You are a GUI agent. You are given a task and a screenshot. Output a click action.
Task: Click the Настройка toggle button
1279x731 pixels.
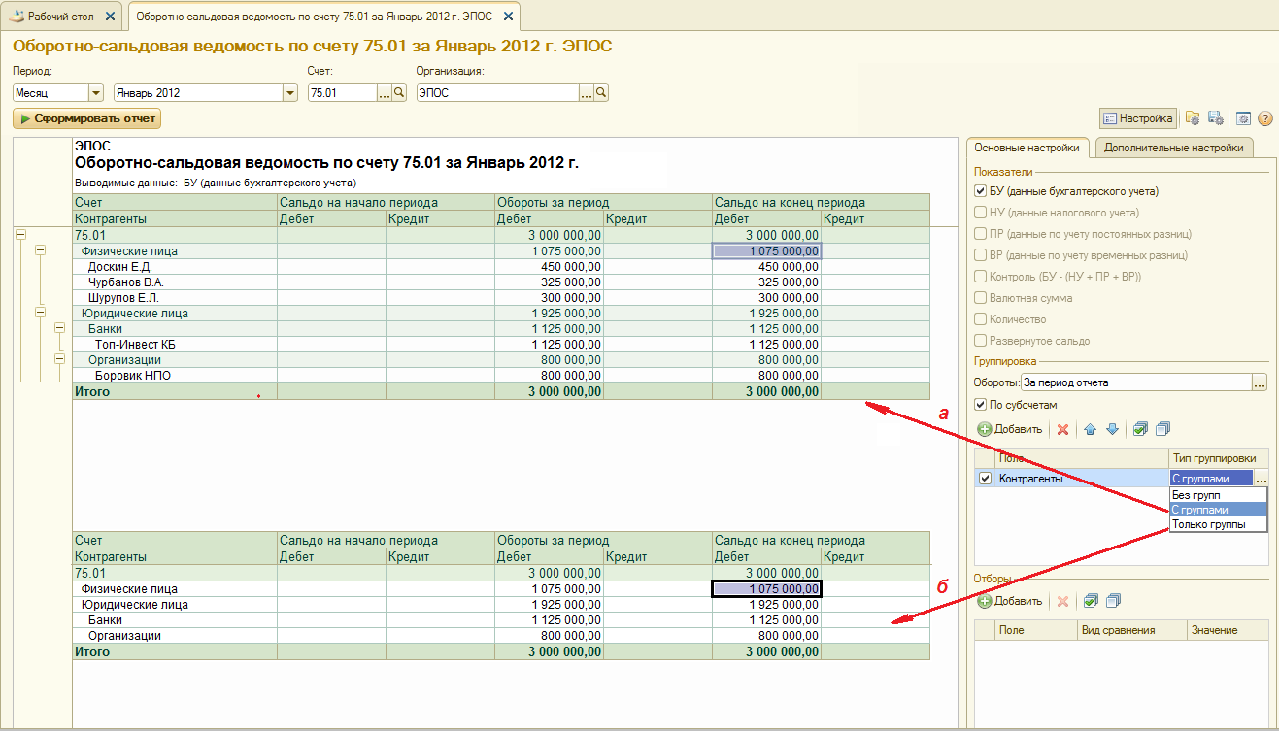pos(1137,118)
